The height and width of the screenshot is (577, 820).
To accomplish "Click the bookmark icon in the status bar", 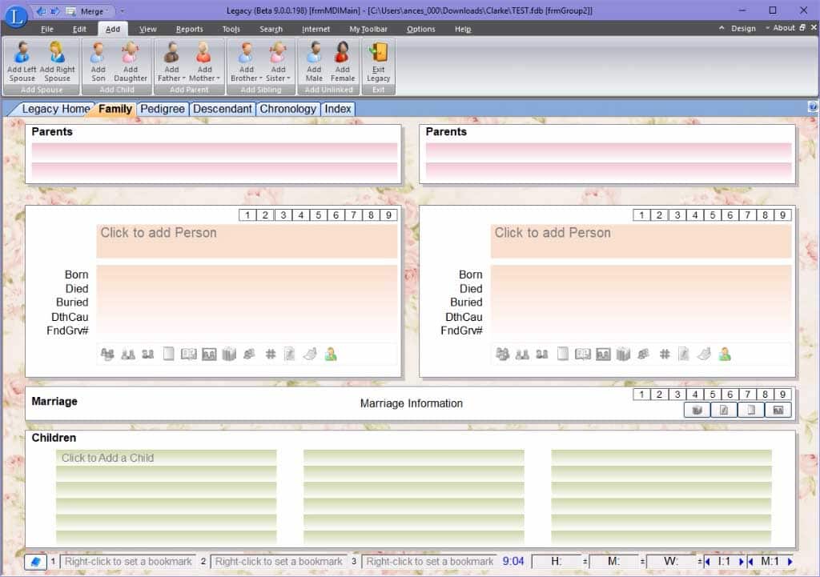I will coord(35,562).
